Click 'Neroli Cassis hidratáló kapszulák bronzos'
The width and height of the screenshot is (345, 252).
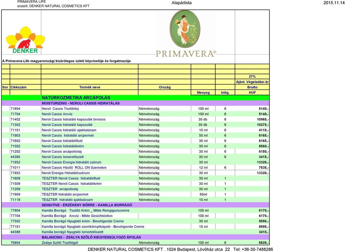pos(74,119)
